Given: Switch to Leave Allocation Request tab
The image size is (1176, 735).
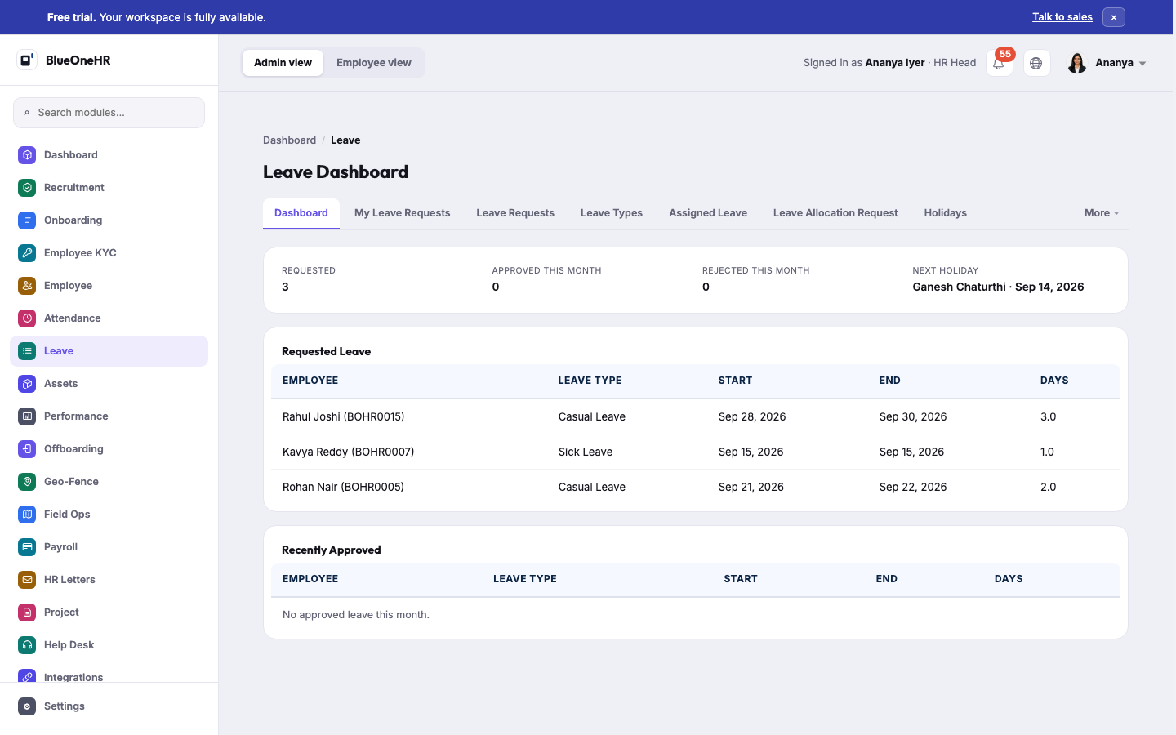Looking at the screenshot, I should pos(835,213).
